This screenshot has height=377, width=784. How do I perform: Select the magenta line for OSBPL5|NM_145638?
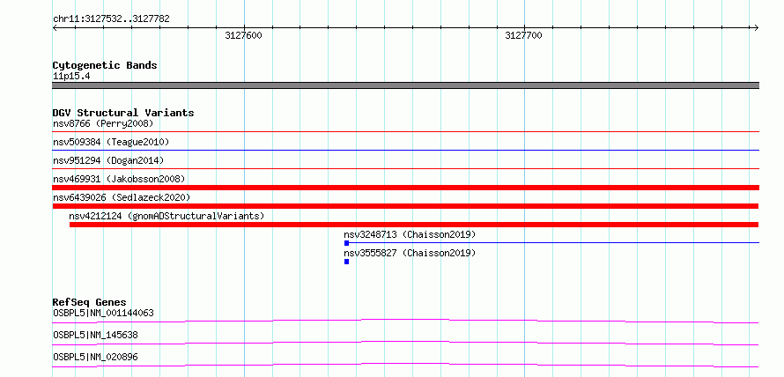pos(405,343)
